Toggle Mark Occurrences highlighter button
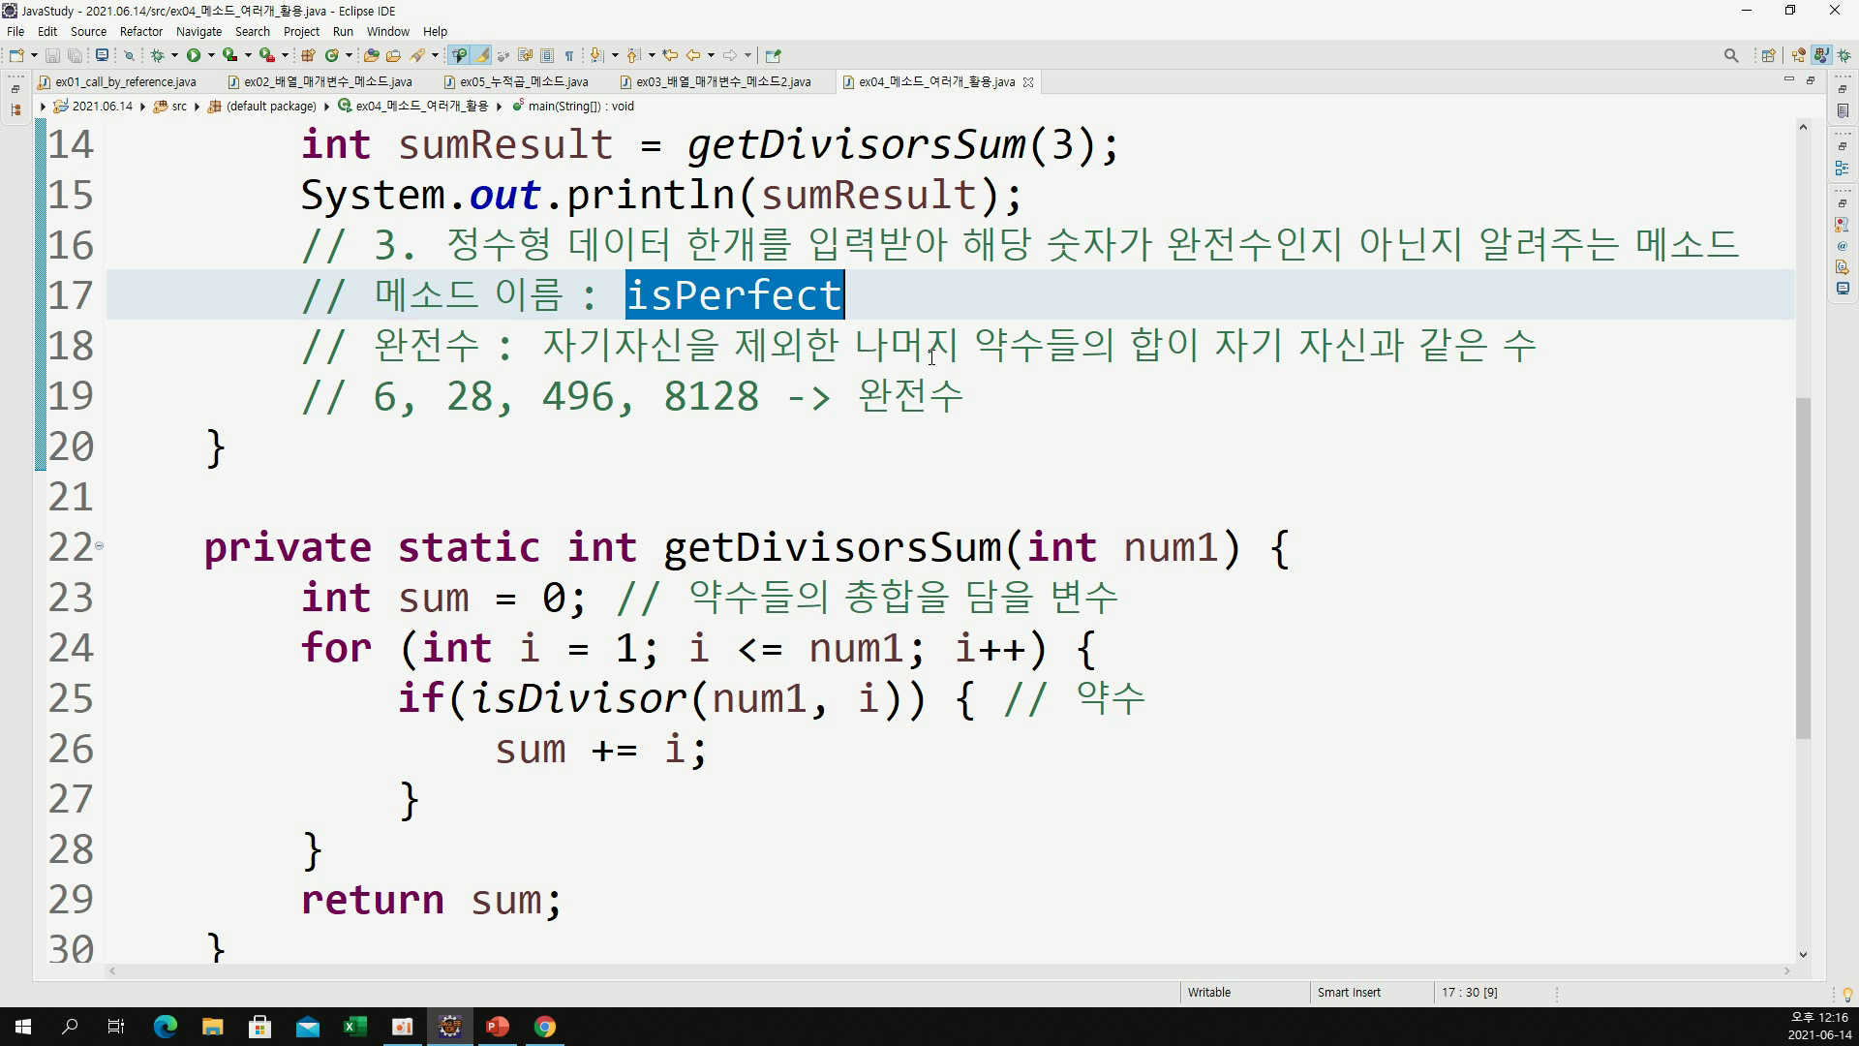Image resolution: width=1859 pixels, height=1046 pixels. point(481,55)
